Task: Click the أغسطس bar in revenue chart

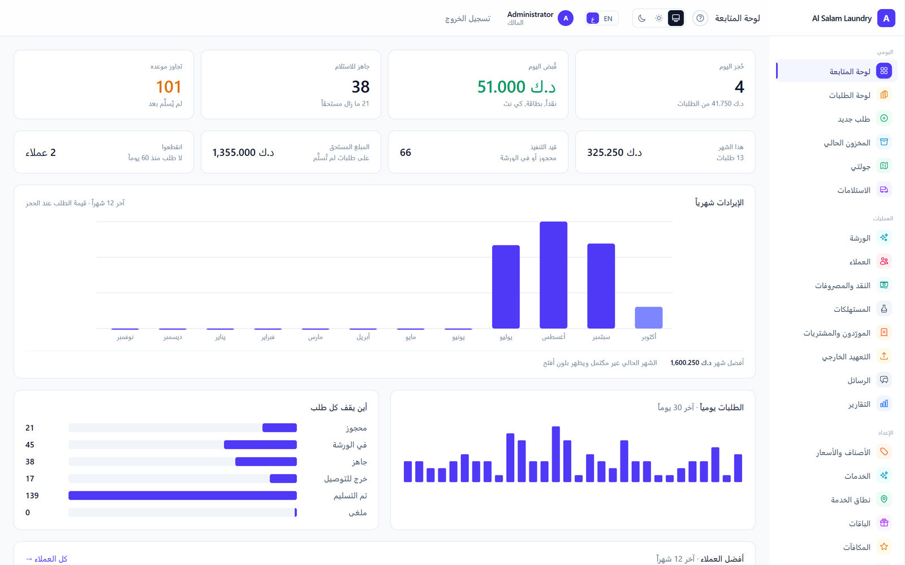Action: click(553, 275)
